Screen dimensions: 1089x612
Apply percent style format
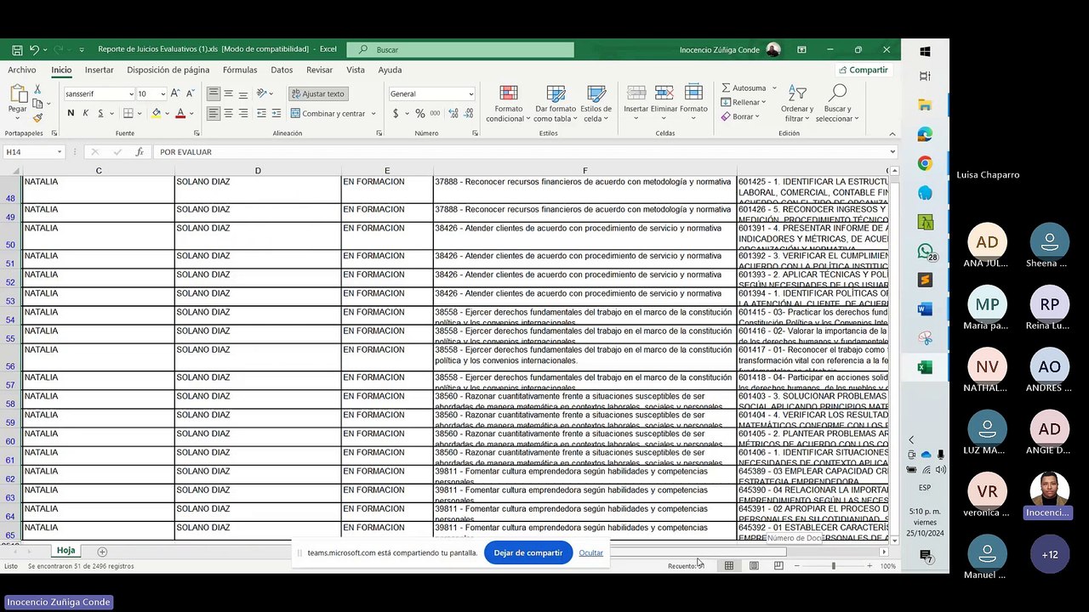419,113
